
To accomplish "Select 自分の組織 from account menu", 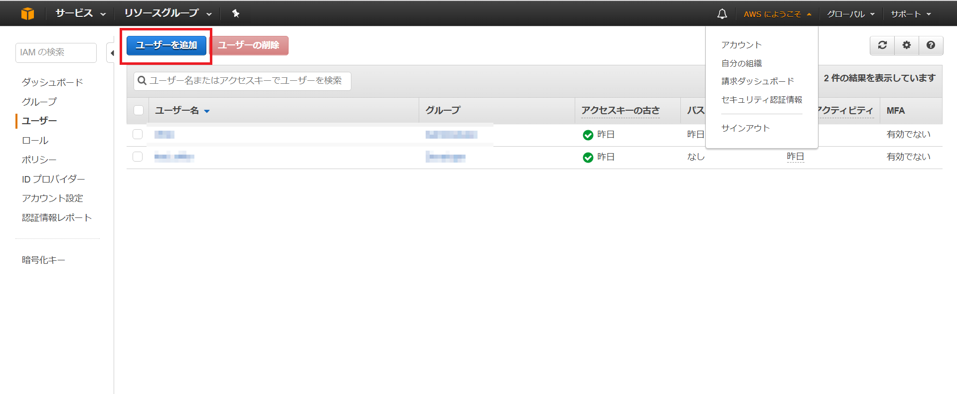I will click(741, 63).
